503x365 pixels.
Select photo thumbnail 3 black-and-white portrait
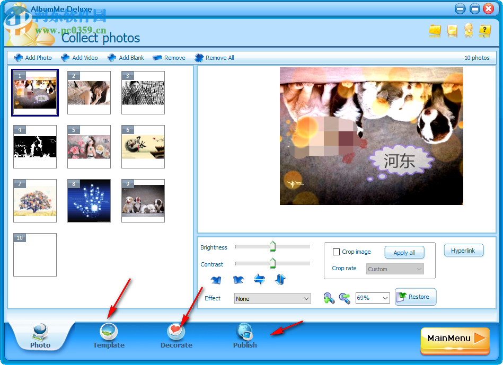coord(143,93)
